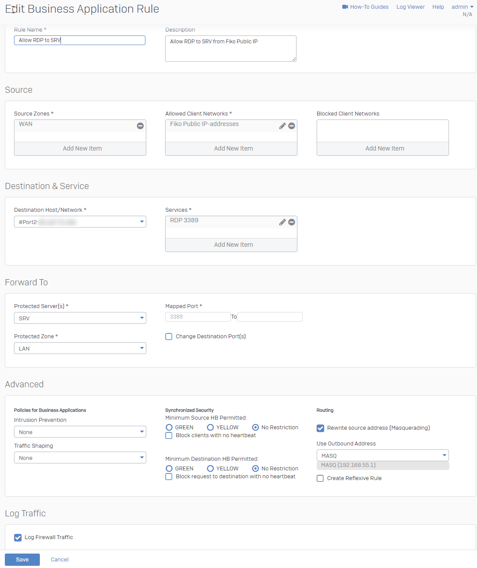The width and height of the screenshot is (477, 568).
Task: Uncheck Log Firewall Traffic
Action: point(18,537)
